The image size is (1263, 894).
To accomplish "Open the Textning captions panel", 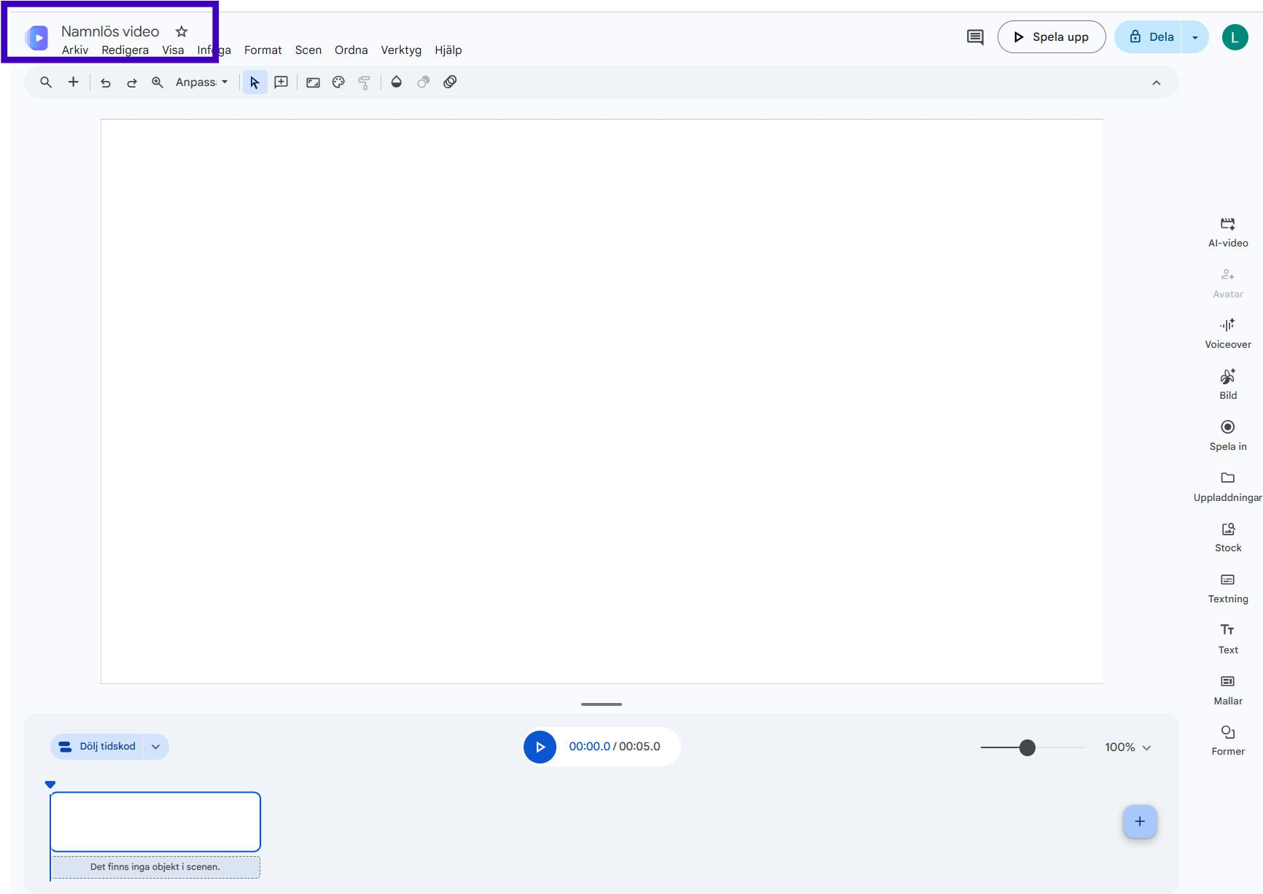I will point(1228,588).
